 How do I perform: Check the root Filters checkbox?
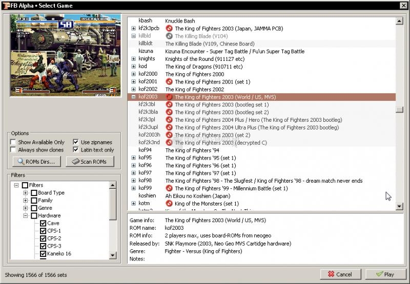point(25,185)
